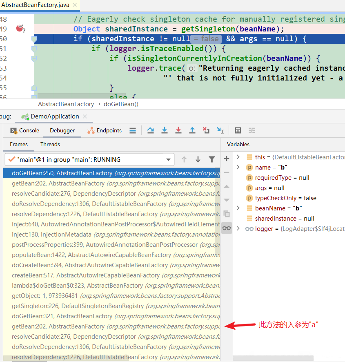Click the Run to Cursor icon

[x=220, y=130]
